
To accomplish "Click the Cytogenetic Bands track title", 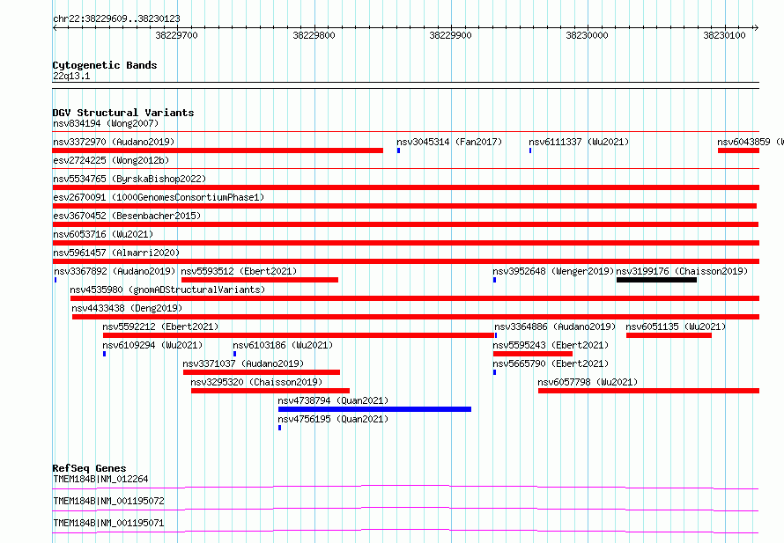I will click(105, 65).
